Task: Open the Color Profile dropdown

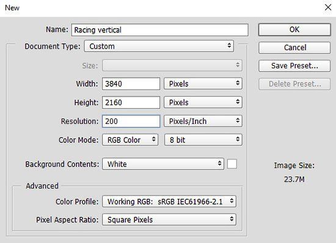Action: tap(169, 201)
